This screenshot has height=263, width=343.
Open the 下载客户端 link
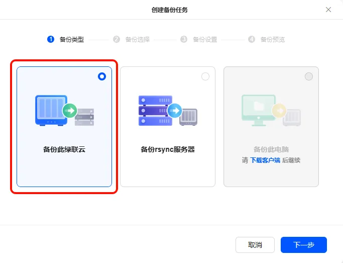click(265, 160)
